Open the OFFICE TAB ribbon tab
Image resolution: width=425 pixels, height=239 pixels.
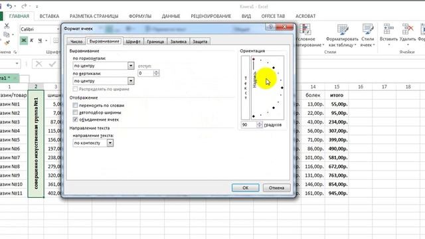pyautogui.click(x=273, y=16)
